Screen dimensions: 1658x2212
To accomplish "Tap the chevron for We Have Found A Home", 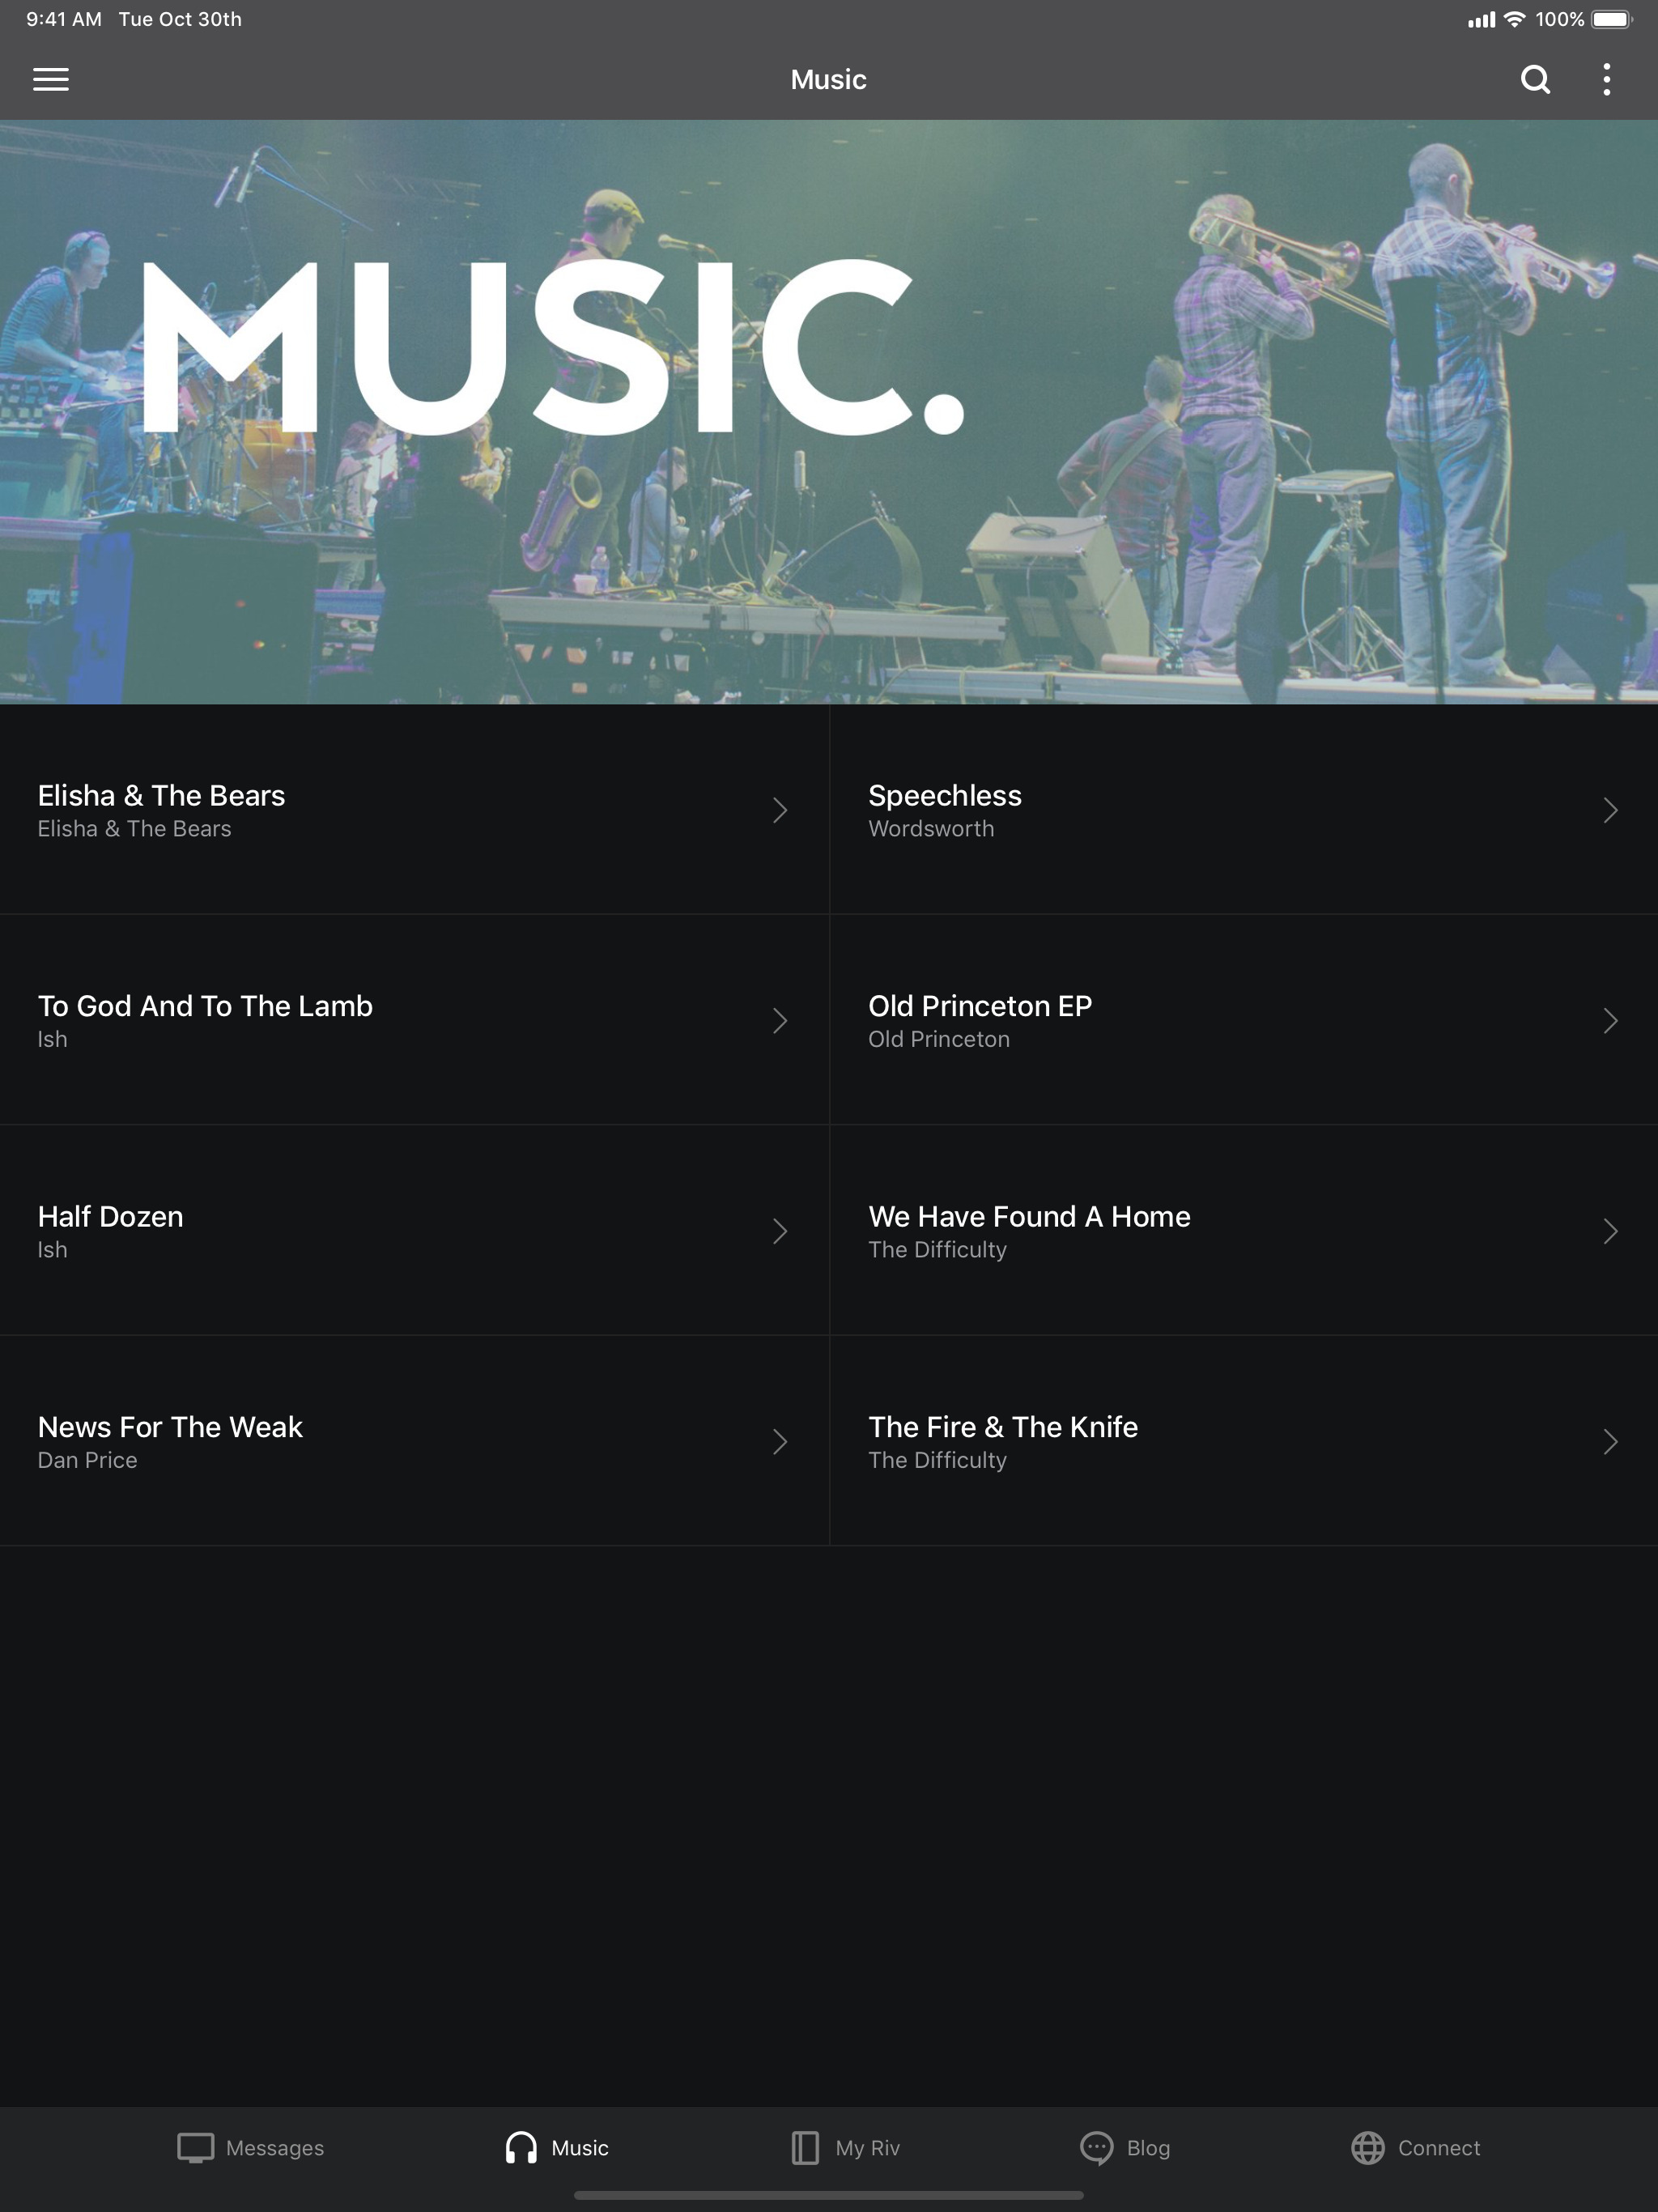I will 1610,1231.
